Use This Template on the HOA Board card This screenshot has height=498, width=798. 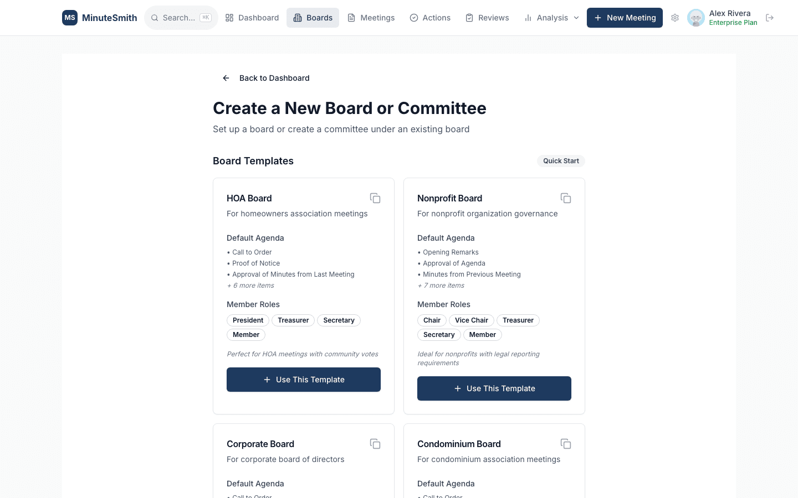pos(303,380)
